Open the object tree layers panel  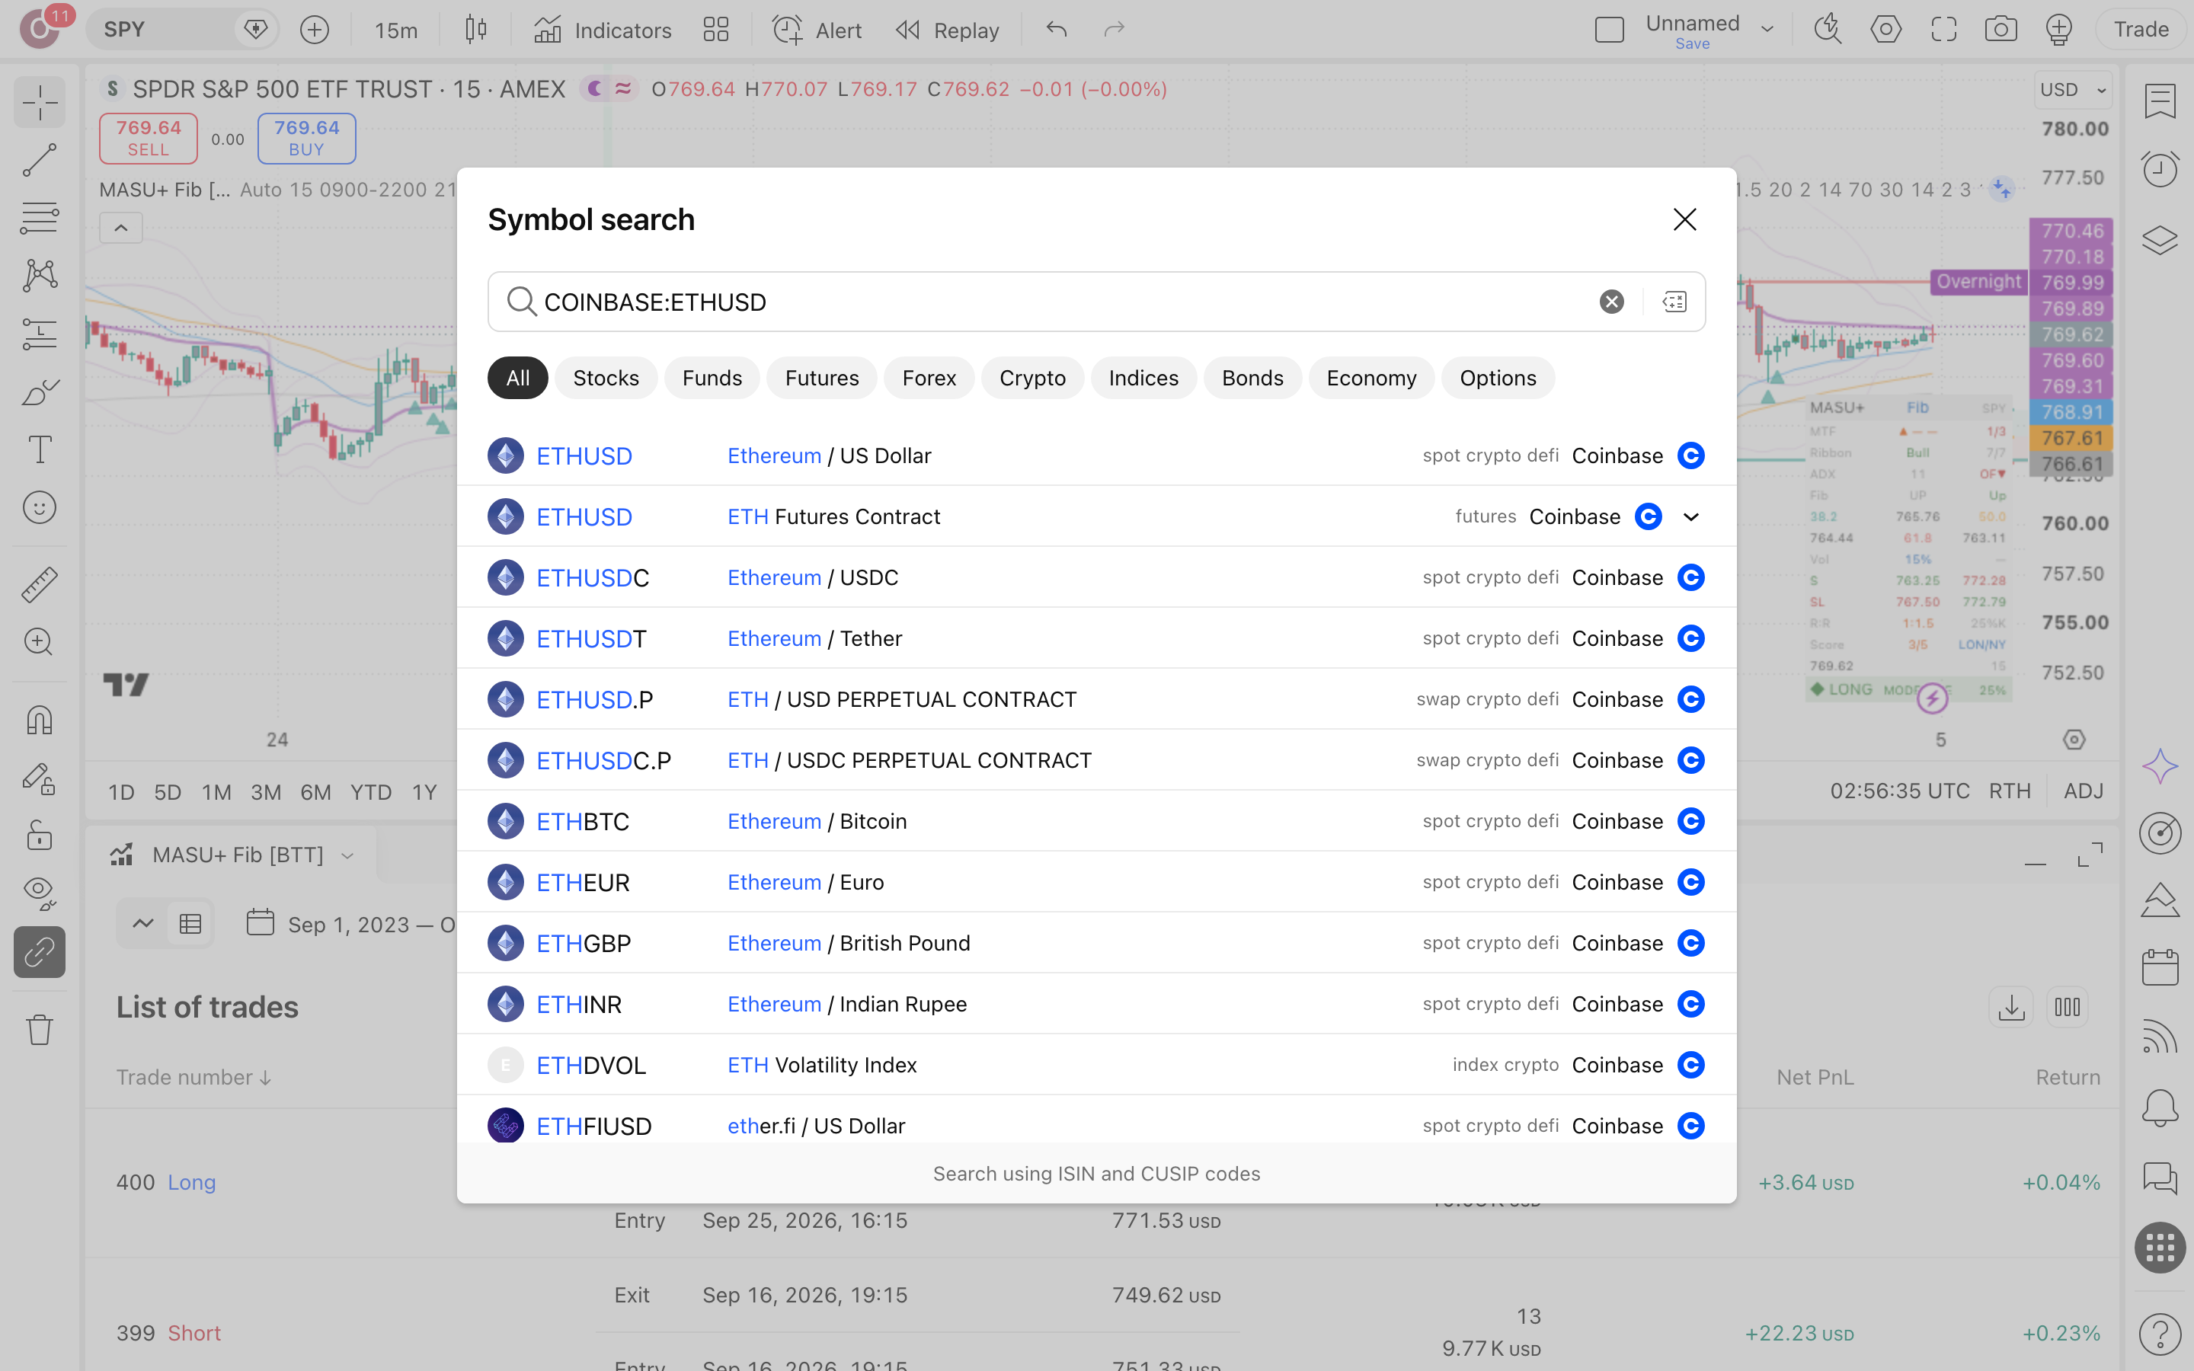point(2160,240)
